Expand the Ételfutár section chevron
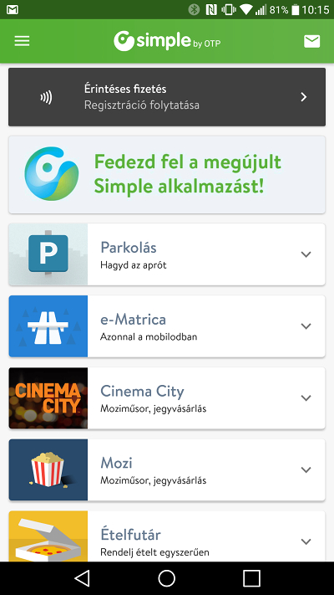The image size is (334, 595). click(306, 541)
